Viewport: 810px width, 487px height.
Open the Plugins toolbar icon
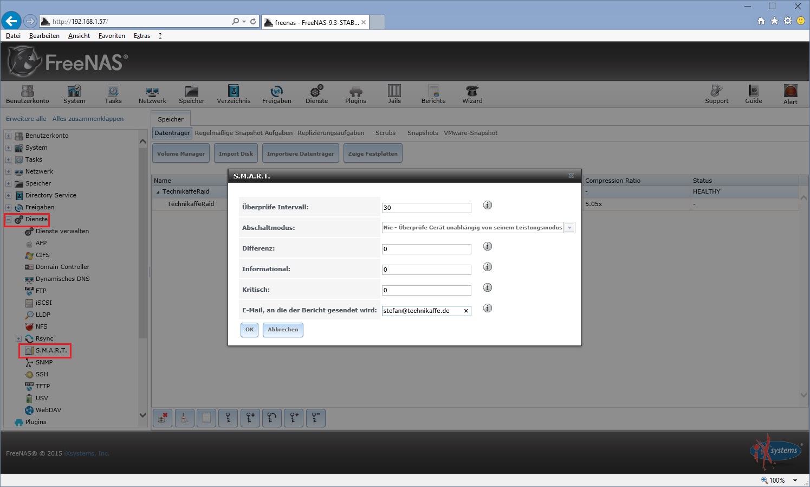355,94
